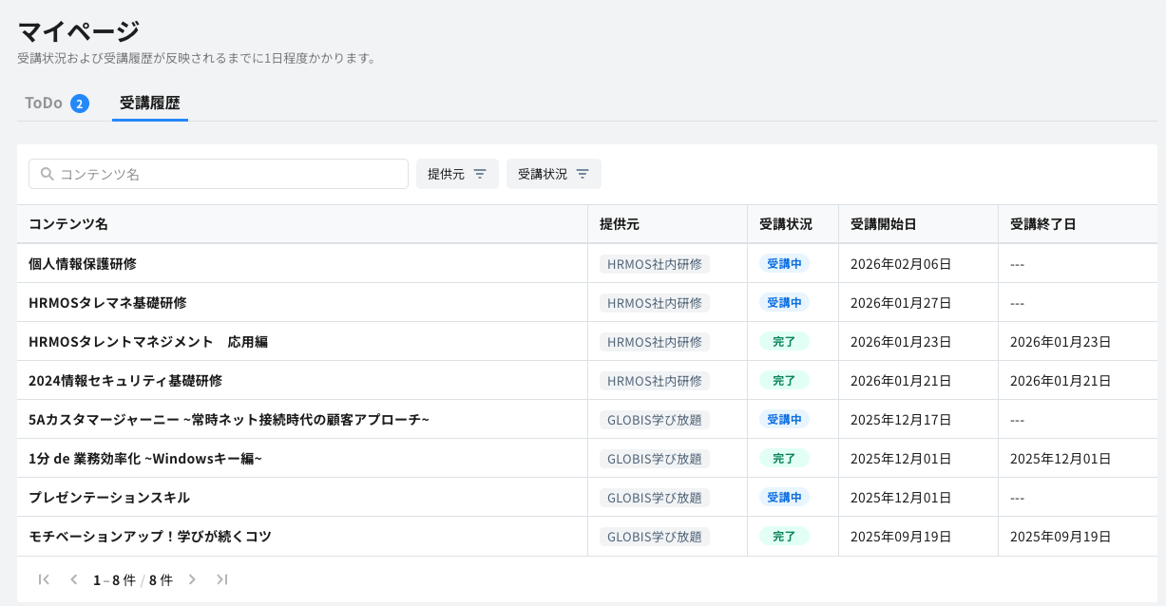Click 完了 badge for モチベーションアップ row
Screen dimensions: 1166x606
point(784,537)
